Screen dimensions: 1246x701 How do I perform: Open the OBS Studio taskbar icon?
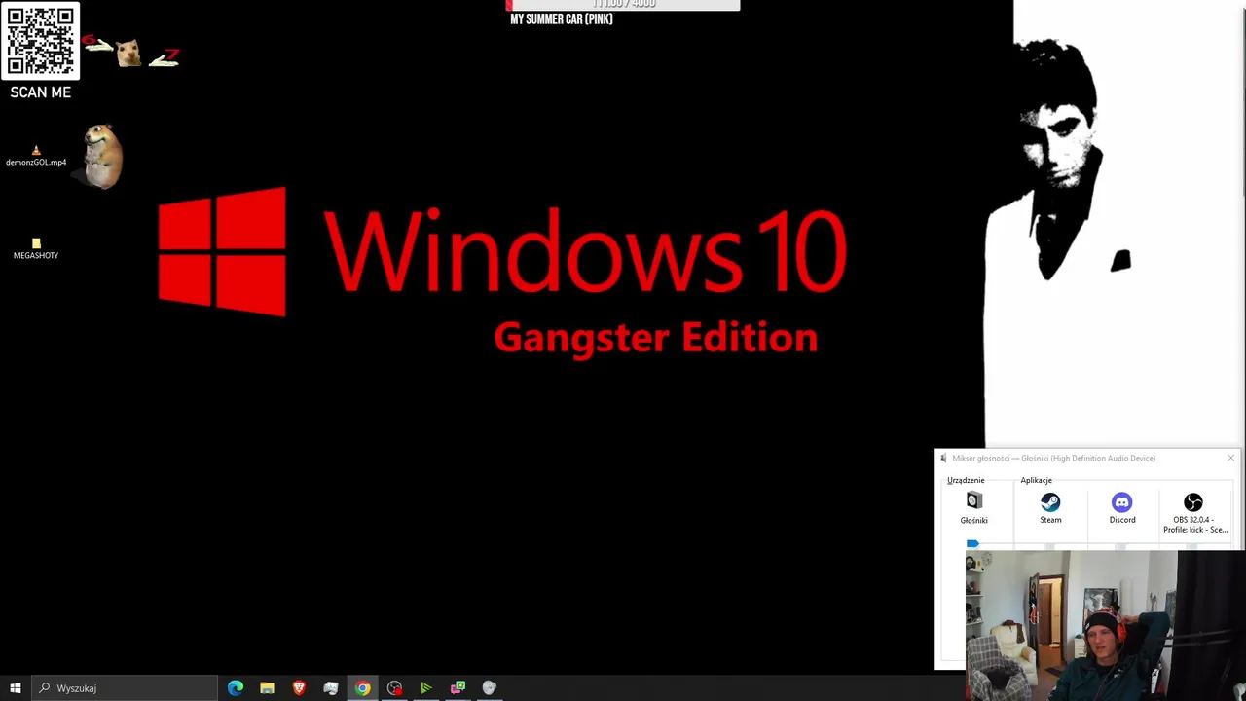pos(394,688)
